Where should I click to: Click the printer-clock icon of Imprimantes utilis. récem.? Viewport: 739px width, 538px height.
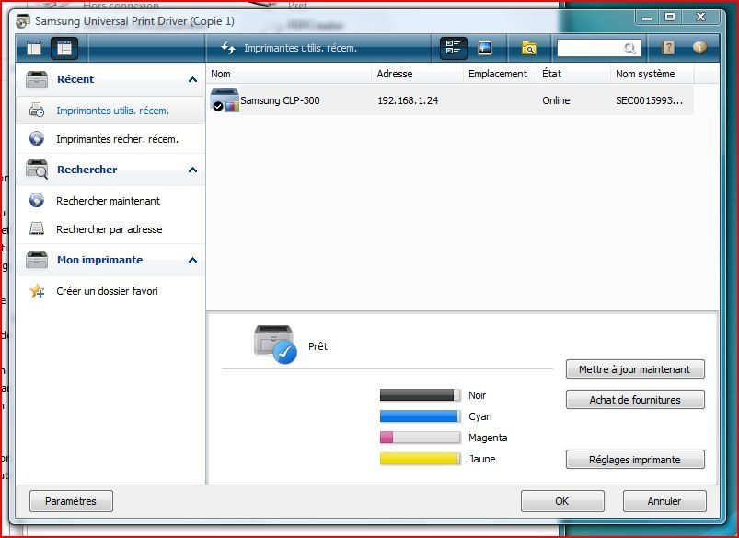click(x=37, y=111)
